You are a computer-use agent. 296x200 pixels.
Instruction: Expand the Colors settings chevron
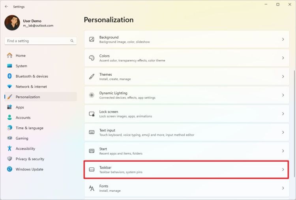tap(283, 58)
